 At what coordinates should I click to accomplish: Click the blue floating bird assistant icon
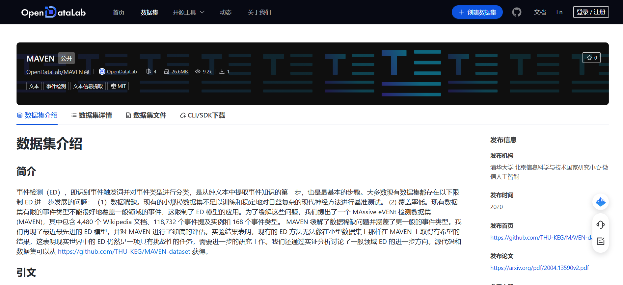click(601, 202)
